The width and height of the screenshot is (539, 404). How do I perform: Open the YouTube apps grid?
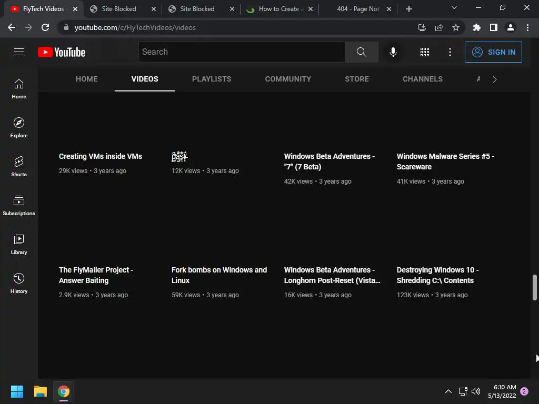point(425,52)
